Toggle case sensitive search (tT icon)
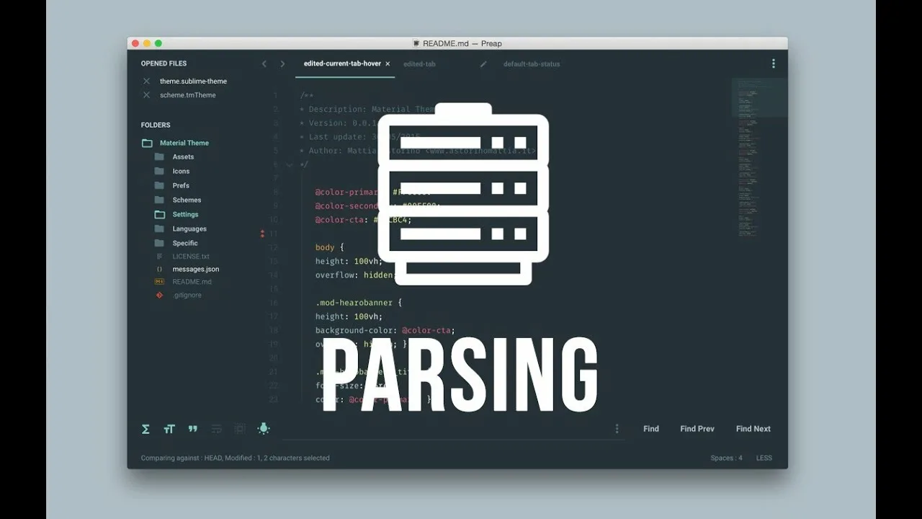 (x=169, y=429)
